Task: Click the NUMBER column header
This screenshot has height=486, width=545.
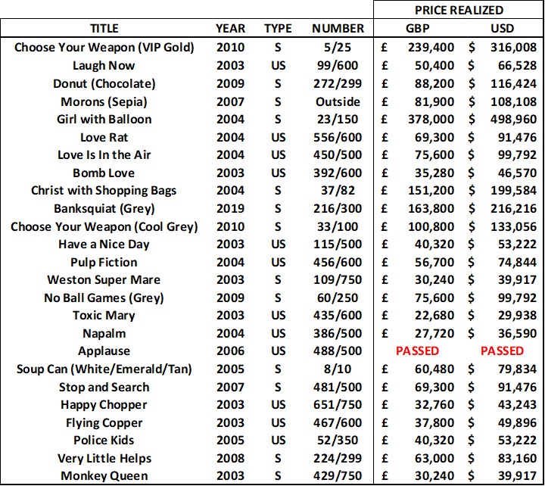Action: coord(338,29)
